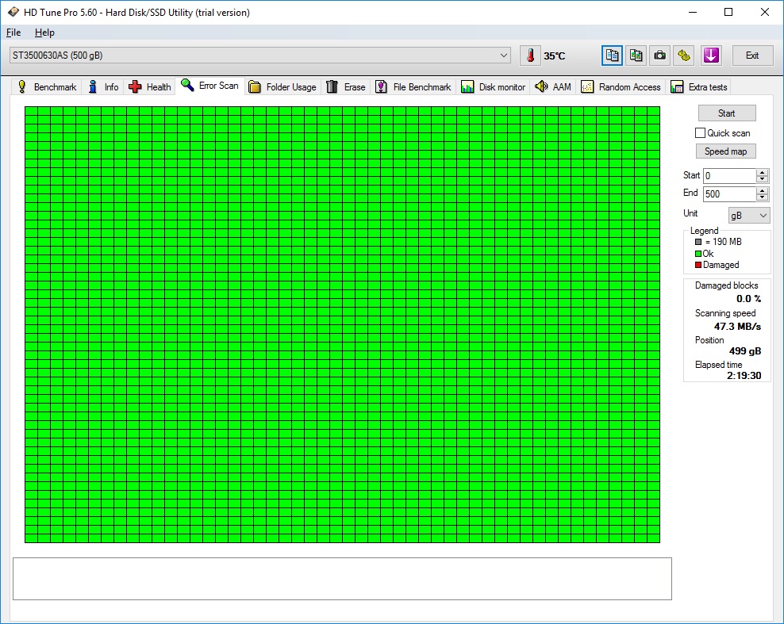The image size is (784, 624).
Task: Click the thermometer temperature icon
Action: pyautogui.click(x=529, y=56)
